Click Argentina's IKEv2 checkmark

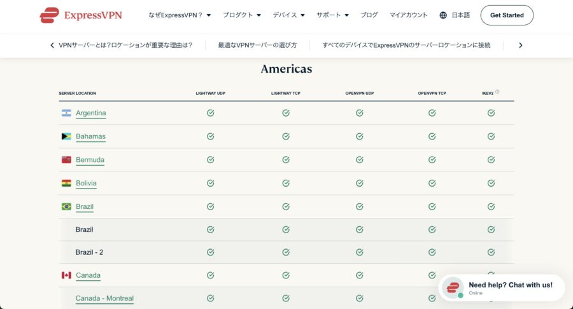[491, 113]
